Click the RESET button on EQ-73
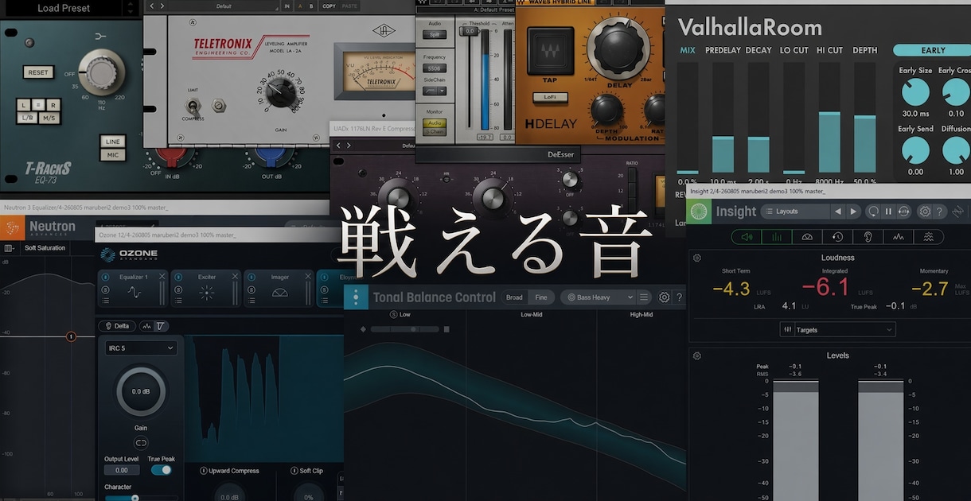The height and width of the screenshot is (501, 971). click(x=38, y=72)
